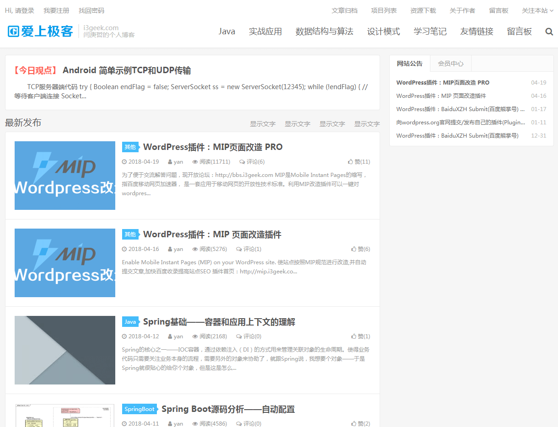This screenshot has height=427, width=558.
Task: Open sidebar notice MIP 页面改造插件 04-16
Action: [441, 96]
